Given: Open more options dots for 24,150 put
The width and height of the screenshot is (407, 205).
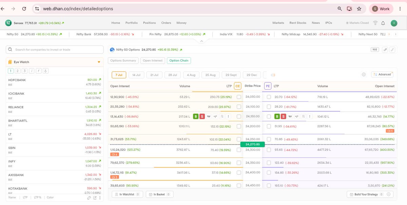Looking at the screenshot, I should coord(309,116).
